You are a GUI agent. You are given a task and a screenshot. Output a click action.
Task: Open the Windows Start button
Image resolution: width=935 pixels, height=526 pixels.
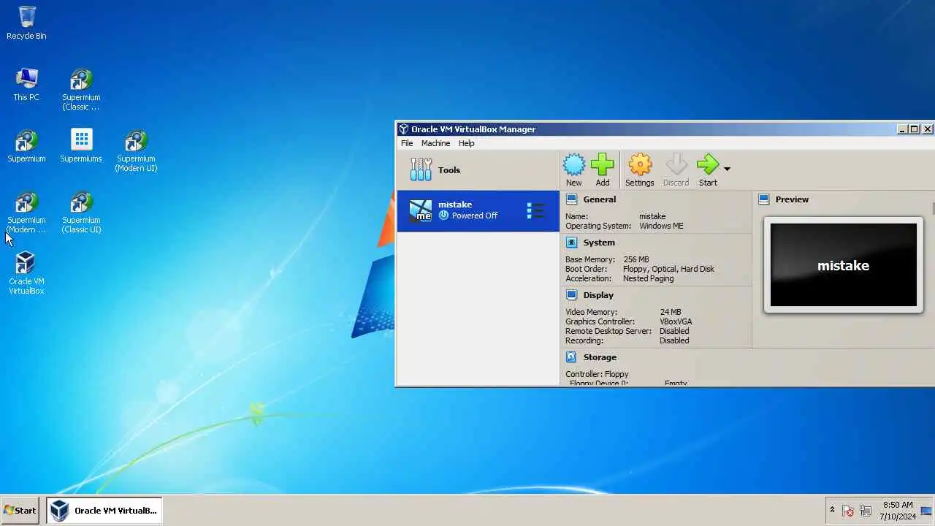(20, 511)
